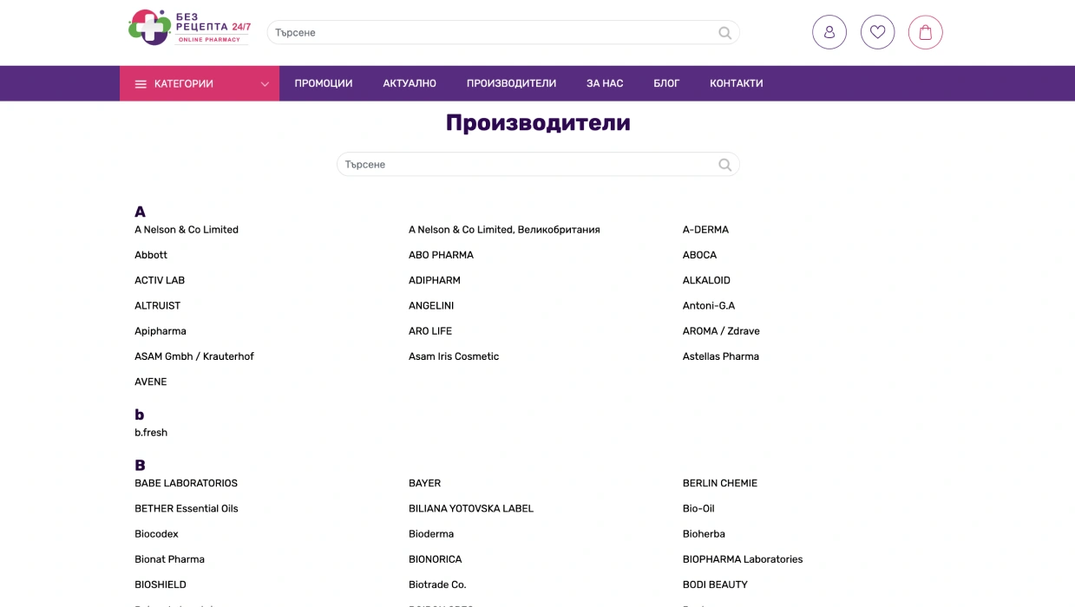The image size is (1075, 607).
Task: Open the BERLIN CHEMIE manufacturer link
Action: [x=720, y=483]
